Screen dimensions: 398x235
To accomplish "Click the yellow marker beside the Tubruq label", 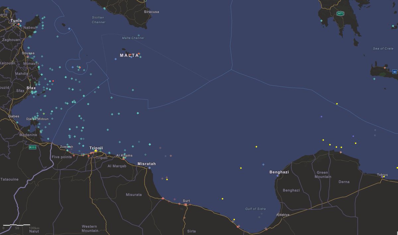I will point(384,177).
